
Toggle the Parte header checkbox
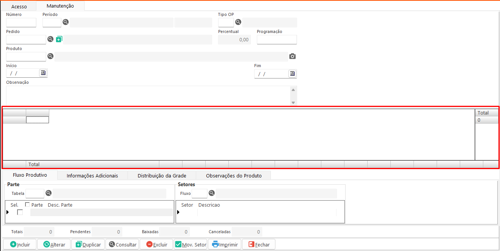(27, 205)
